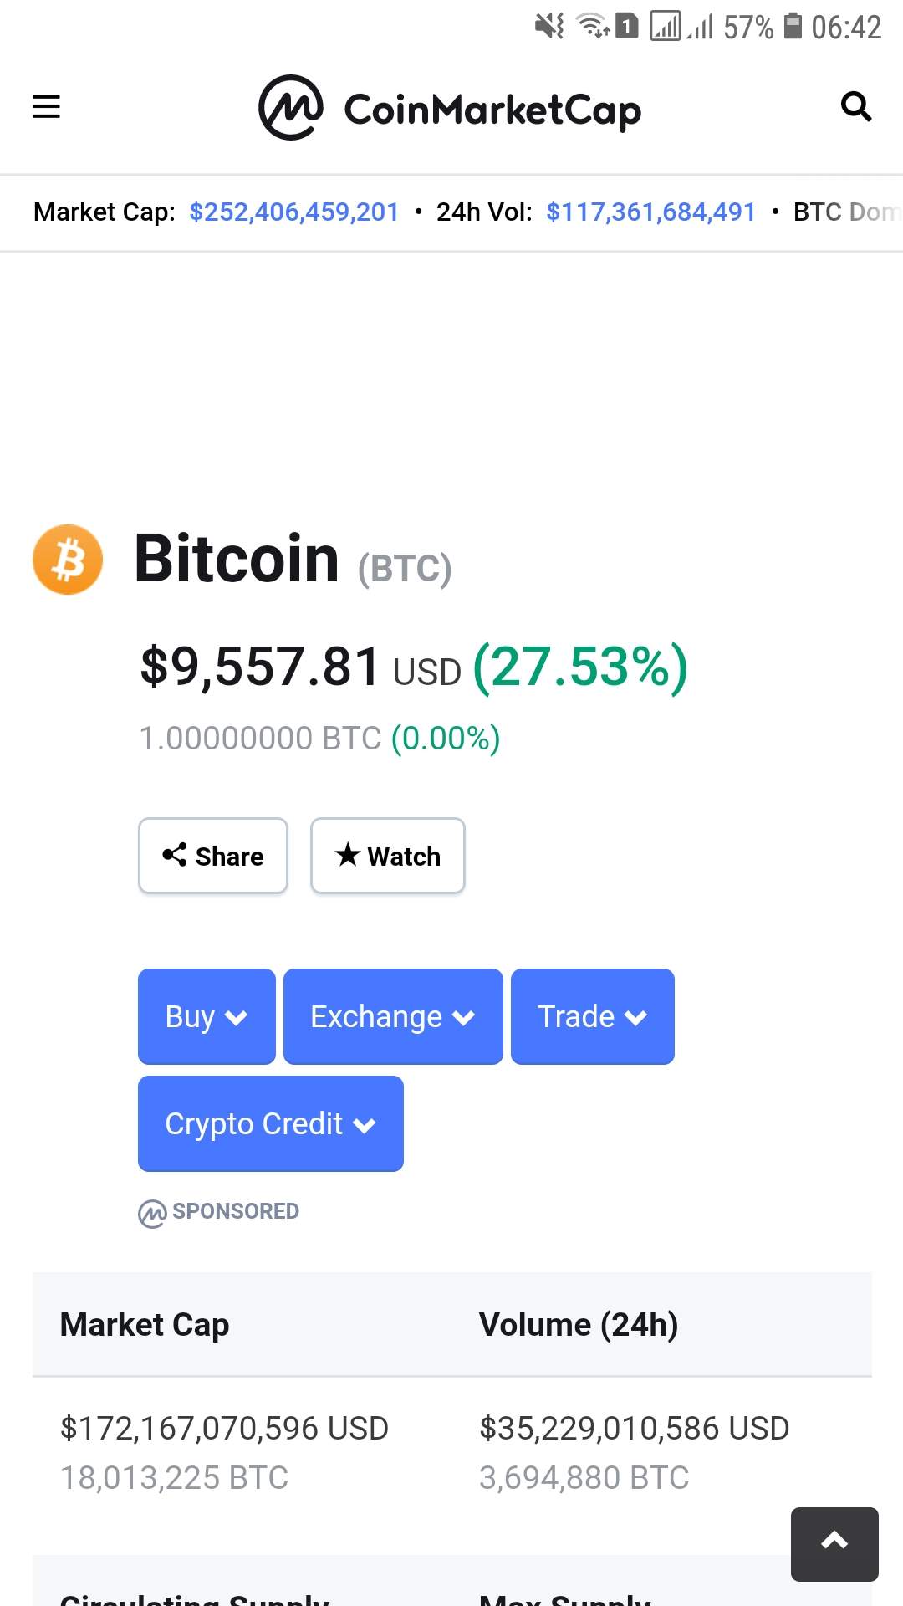Open the Exchange dropdown

coord(393,1016)
